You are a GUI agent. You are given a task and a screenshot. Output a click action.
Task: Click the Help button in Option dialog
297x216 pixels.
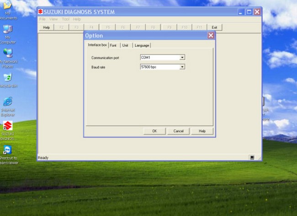202,131
